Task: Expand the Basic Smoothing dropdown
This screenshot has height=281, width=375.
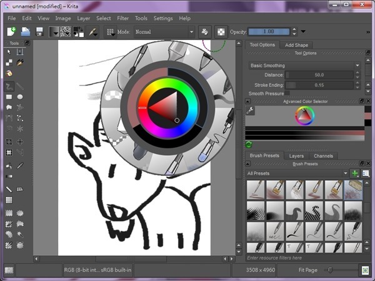Action: point(304,65)
